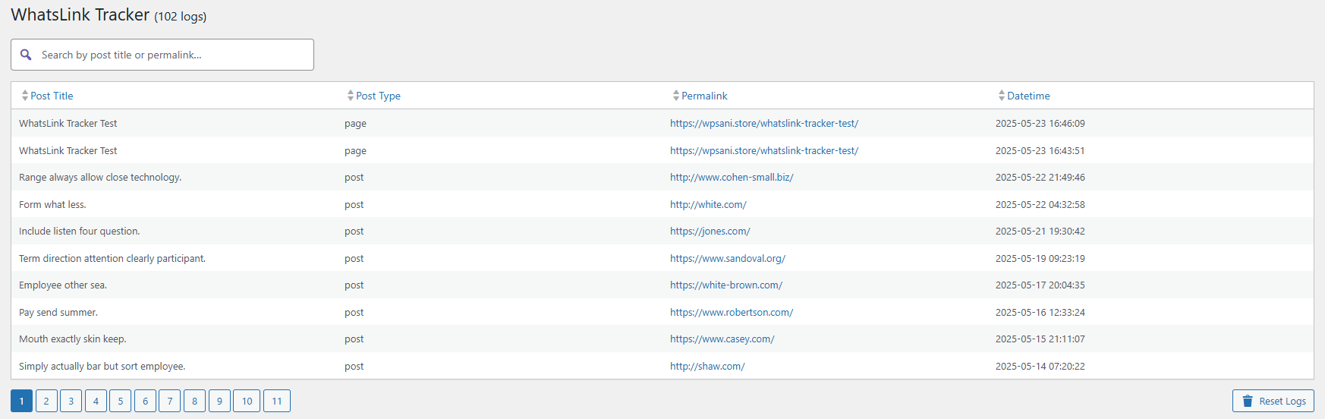Focus the post title search field

pyautogui.click(x=162, y=55)
